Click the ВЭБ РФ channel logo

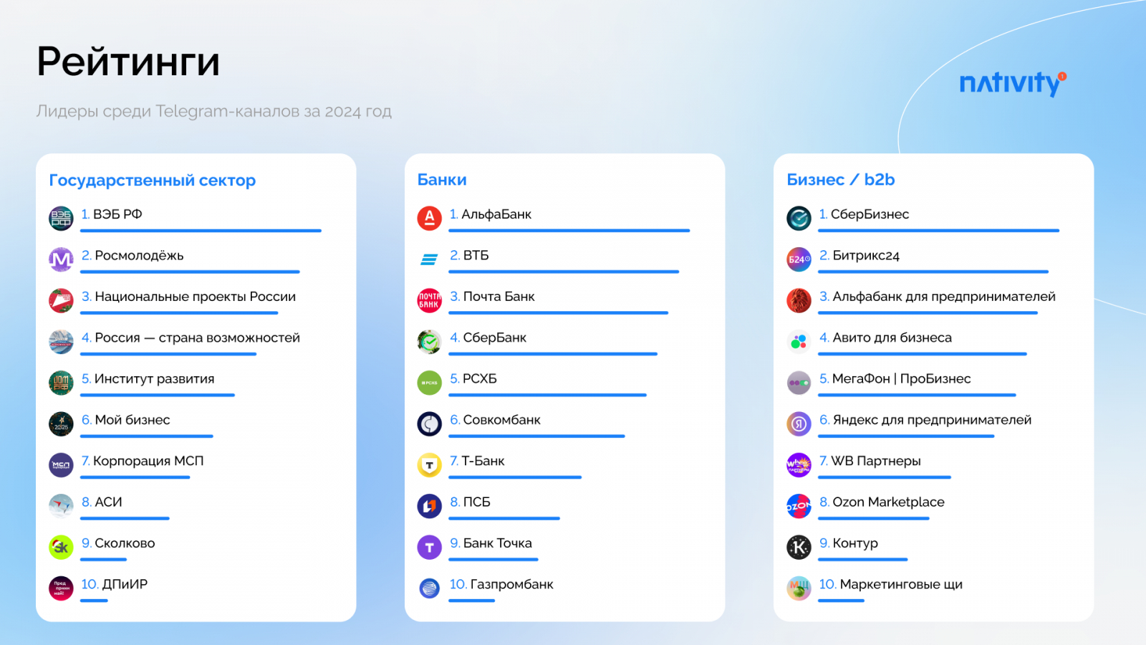61,219
